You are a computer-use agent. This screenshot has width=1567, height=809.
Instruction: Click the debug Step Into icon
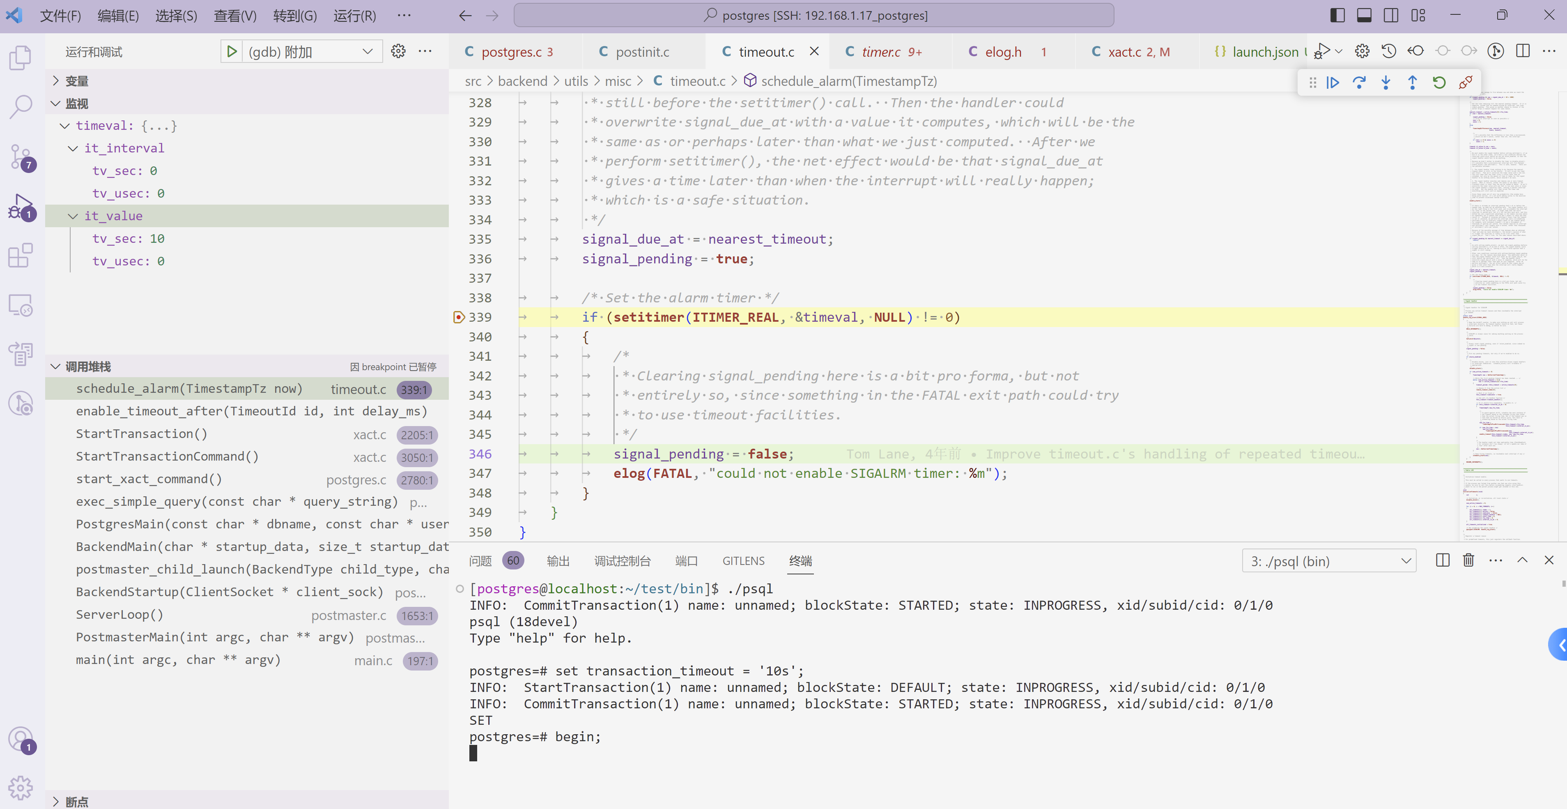(x=1386, y=83)
